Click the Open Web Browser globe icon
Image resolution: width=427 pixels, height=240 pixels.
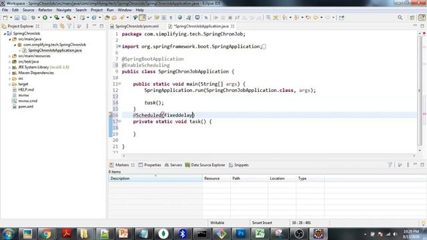click(179, 18)
